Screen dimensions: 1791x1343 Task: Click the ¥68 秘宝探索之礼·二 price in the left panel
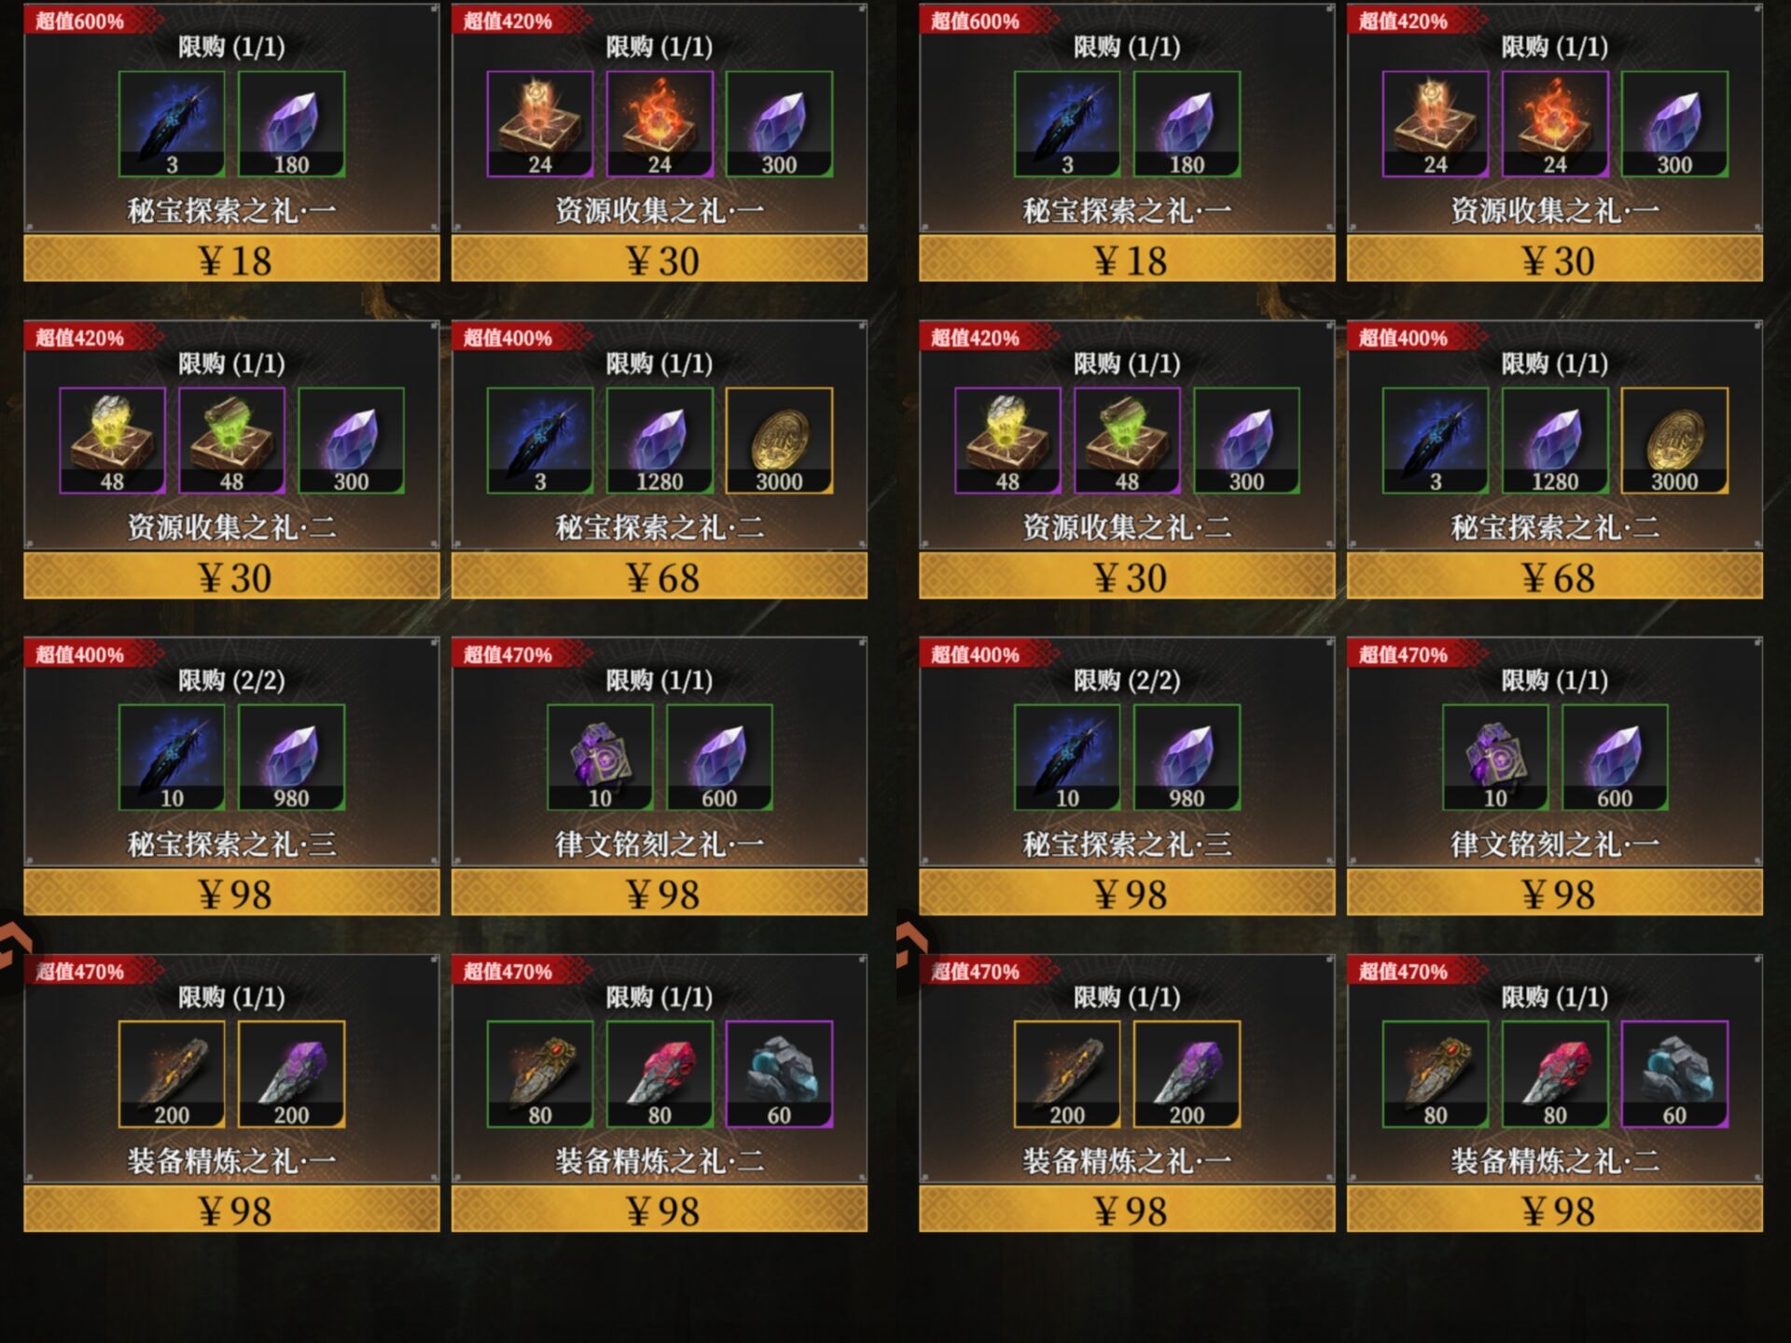point(659,576)
